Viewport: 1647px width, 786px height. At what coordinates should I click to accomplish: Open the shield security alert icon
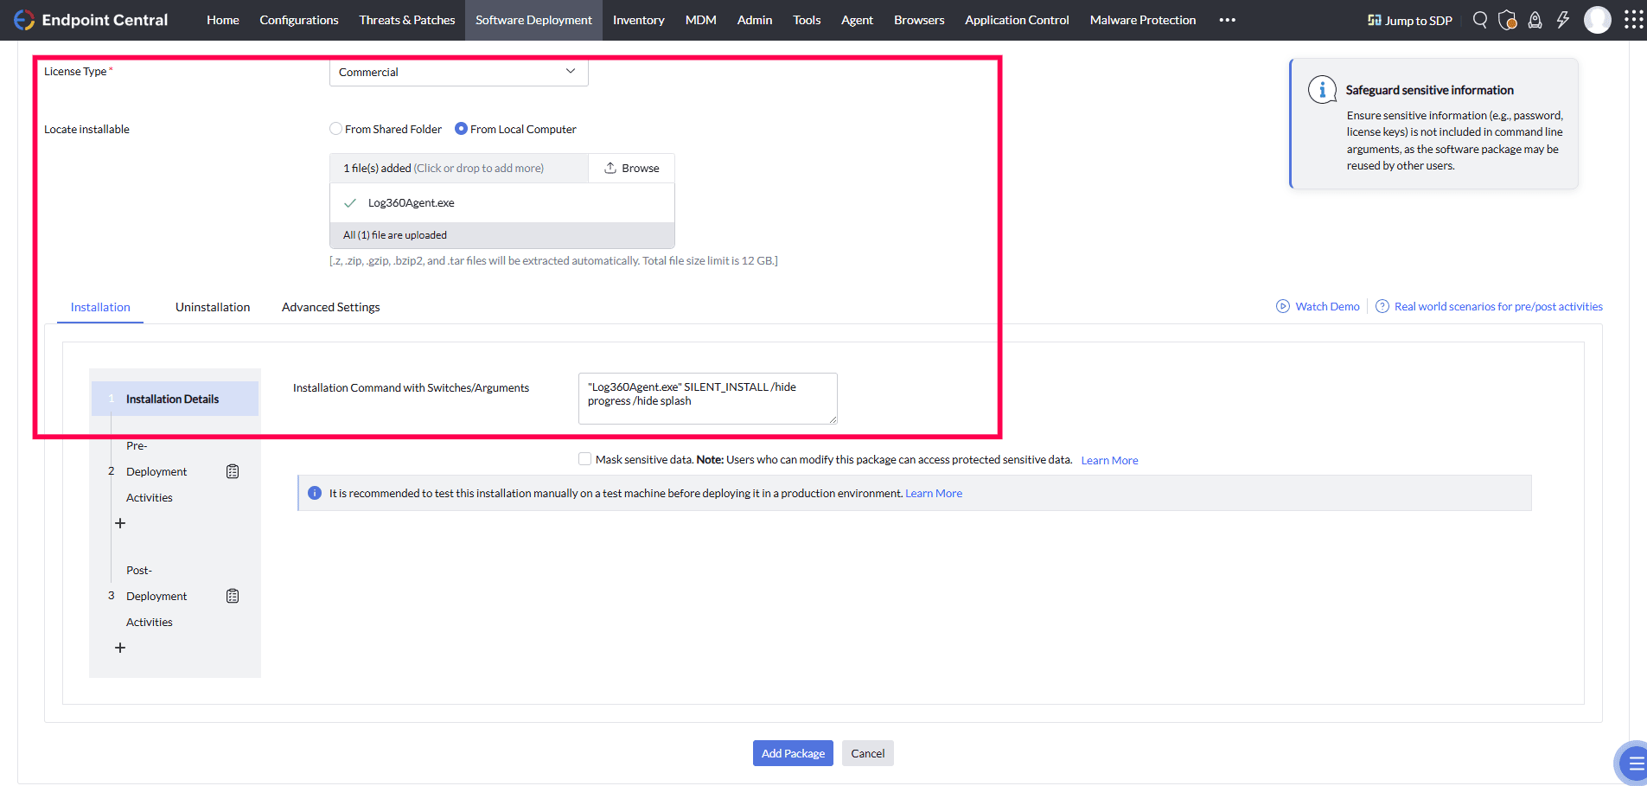1507,20
